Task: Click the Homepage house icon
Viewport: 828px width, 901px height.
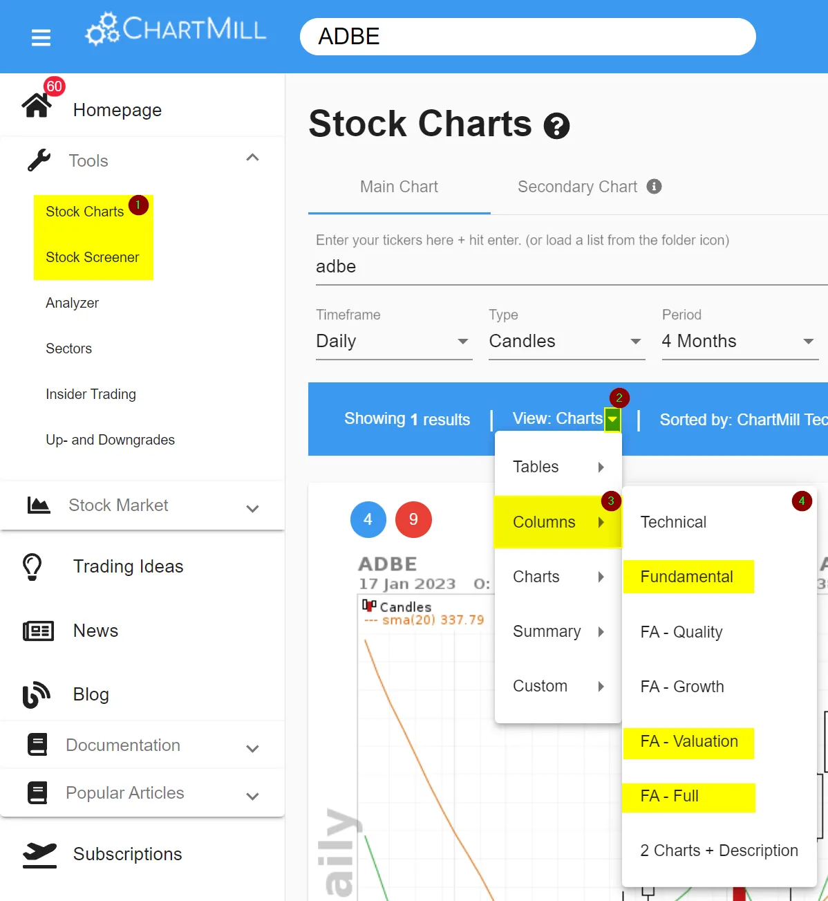Action: coord(37,106)
